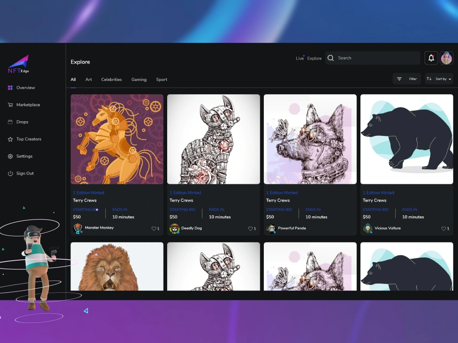Open Overview grid icon in sidebar

(x=10, y=87)
